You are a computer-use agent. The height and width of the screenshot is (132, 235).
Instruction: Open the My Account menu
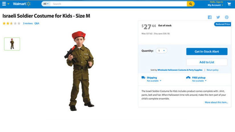pos(215,5)
